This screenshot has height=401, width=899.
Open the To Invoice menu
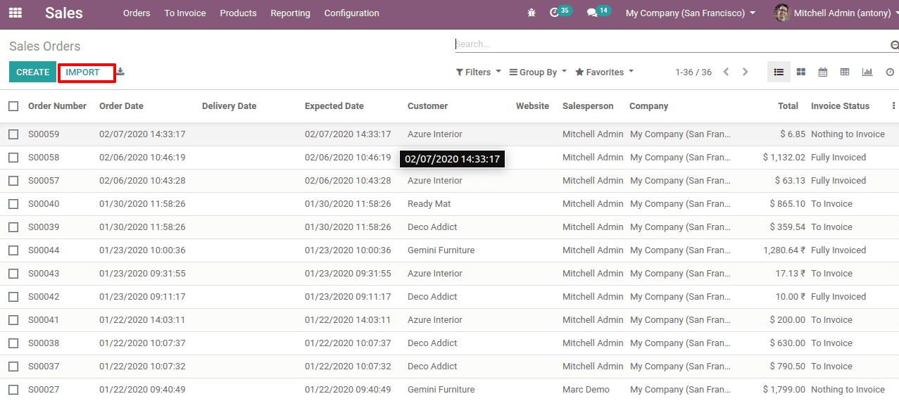click(185, 13)
